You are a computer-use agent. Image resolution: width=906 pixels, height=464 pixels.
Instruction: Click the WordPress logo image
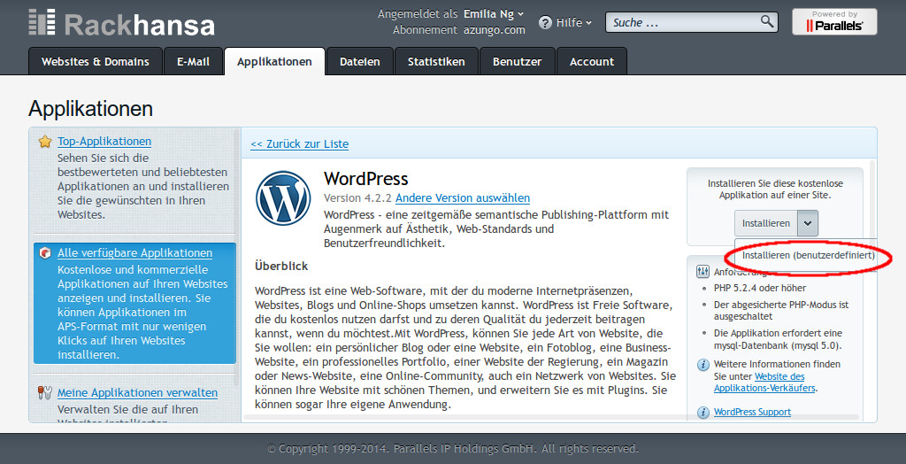pos(283,197)
